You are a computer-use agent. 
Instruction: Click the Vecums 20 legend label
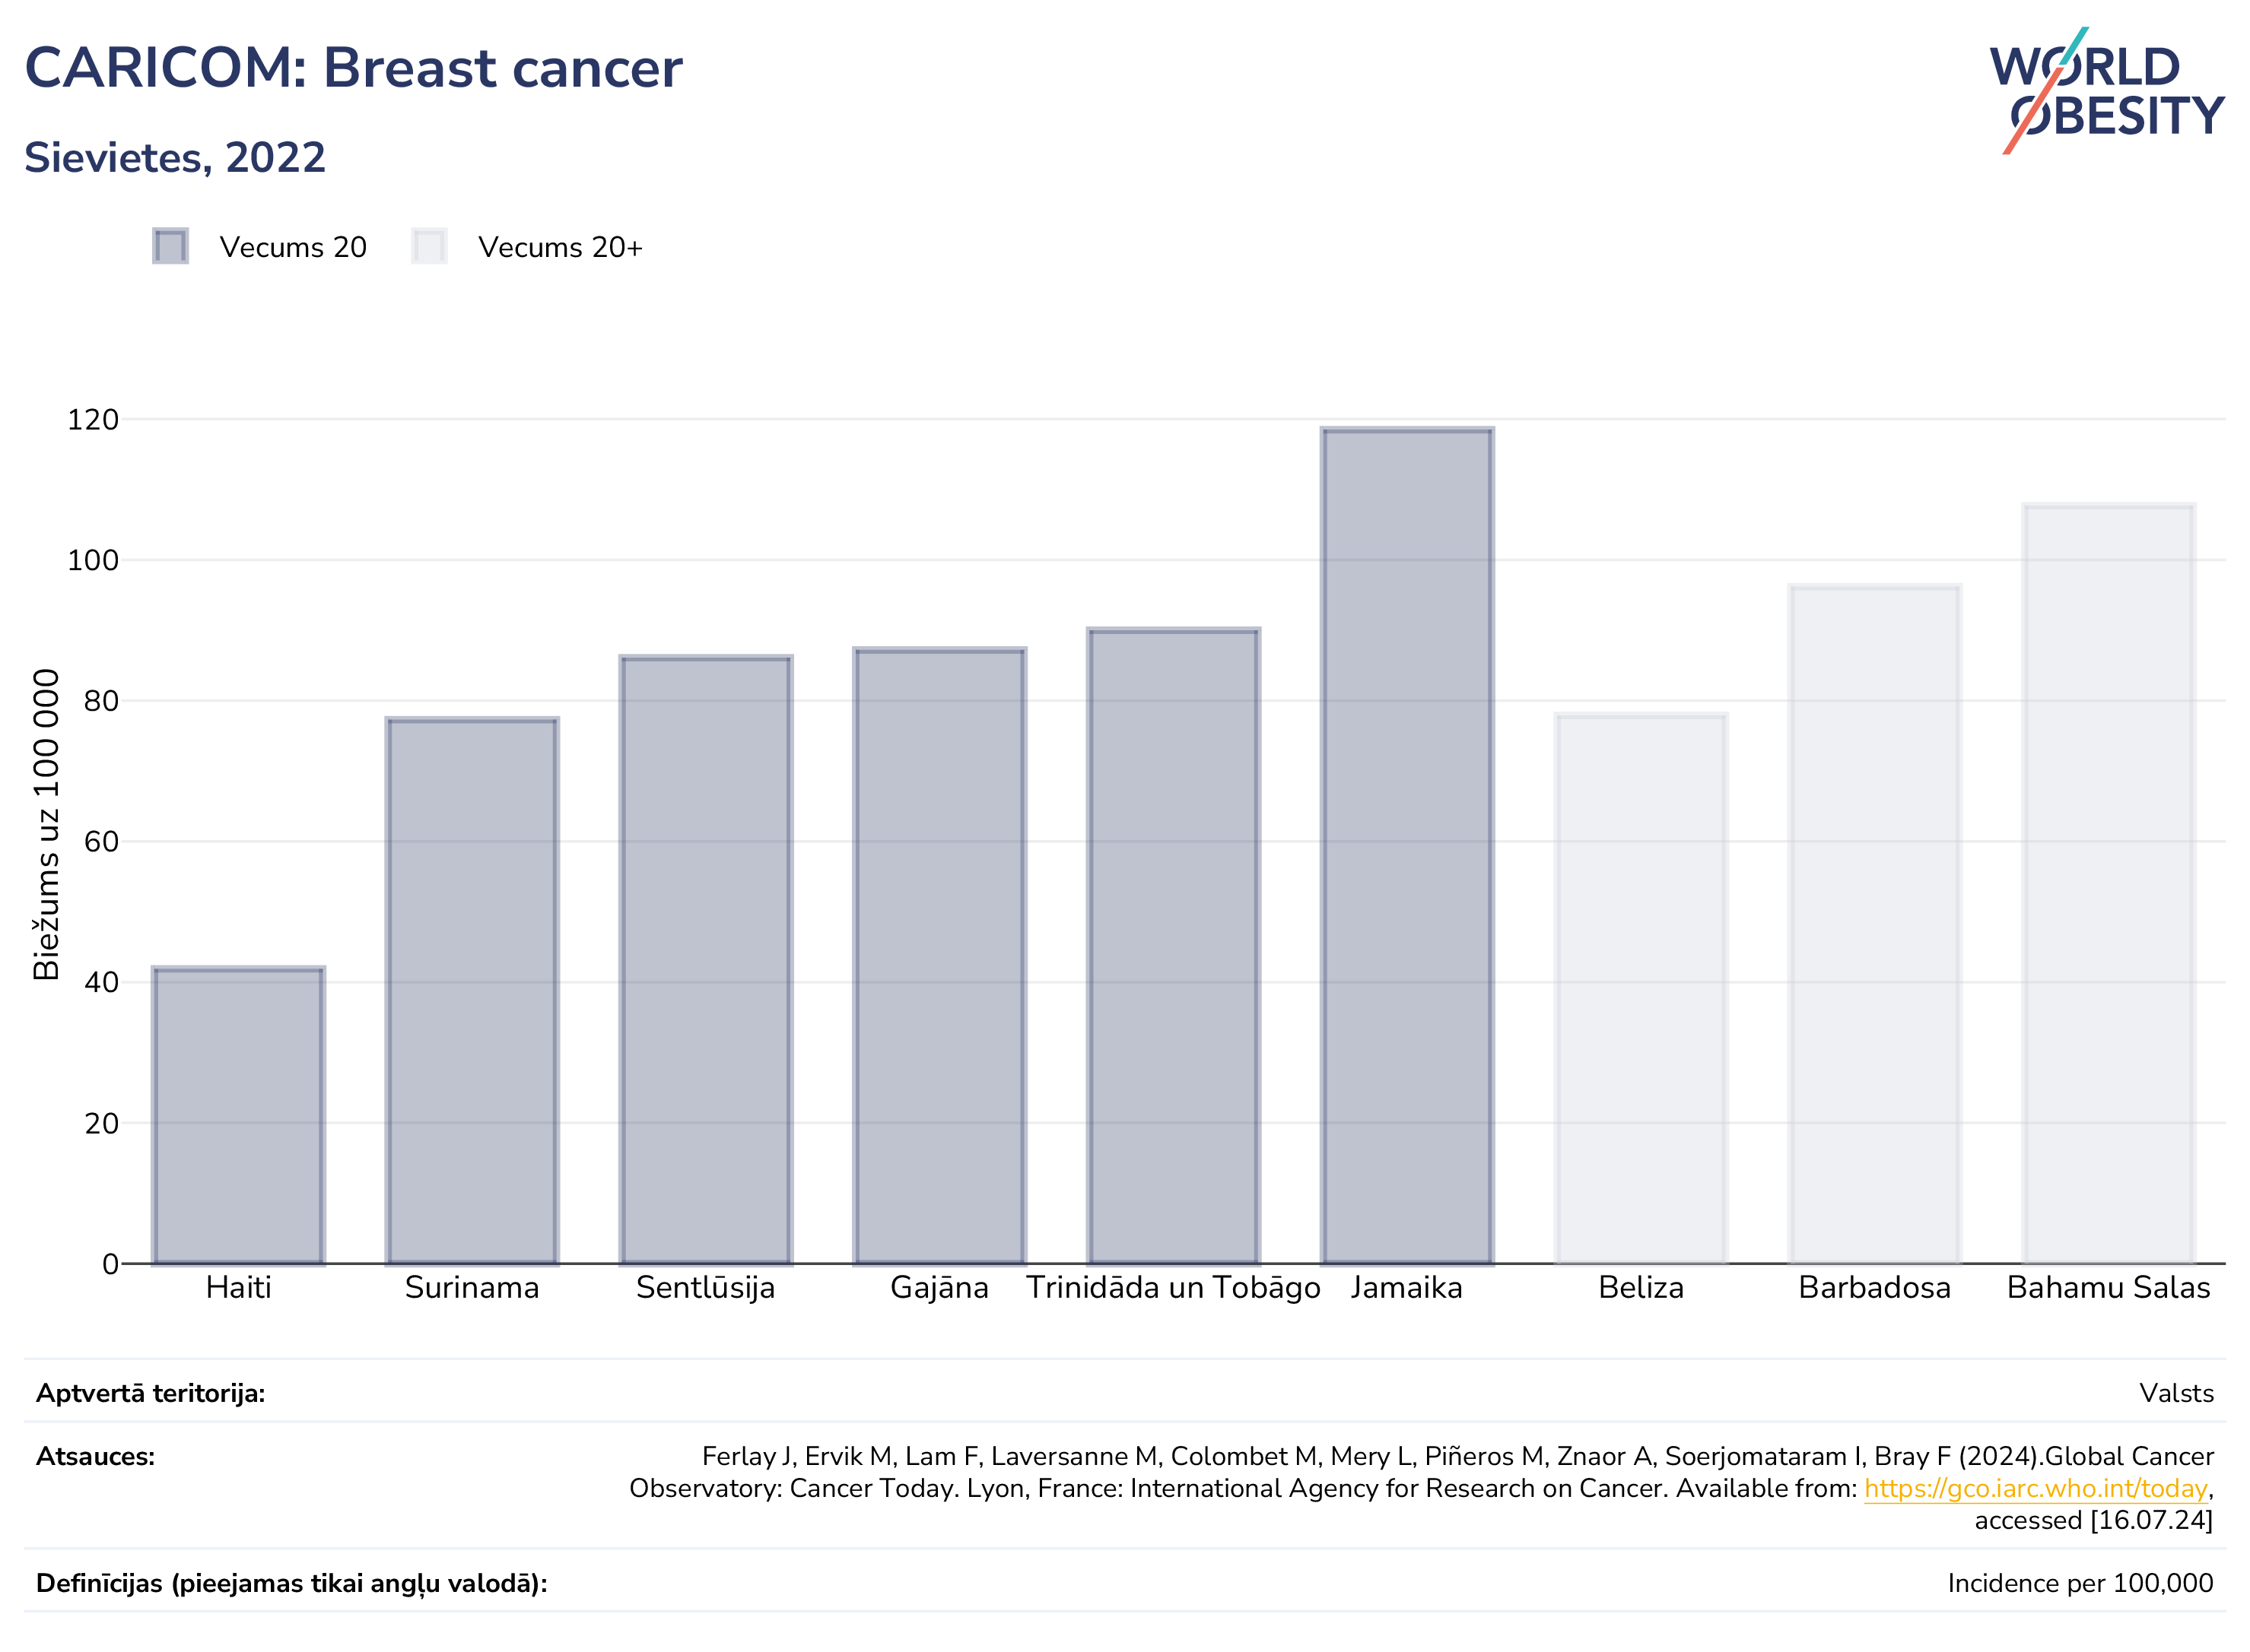293,247
